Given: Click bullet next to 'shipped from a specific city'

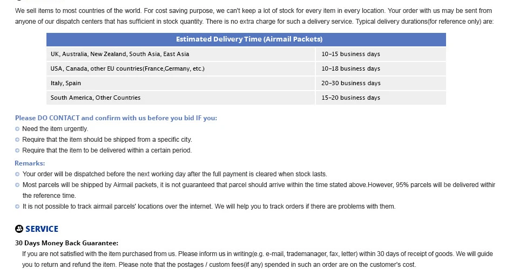Looking at the screenshot, I should click(17, 140).
